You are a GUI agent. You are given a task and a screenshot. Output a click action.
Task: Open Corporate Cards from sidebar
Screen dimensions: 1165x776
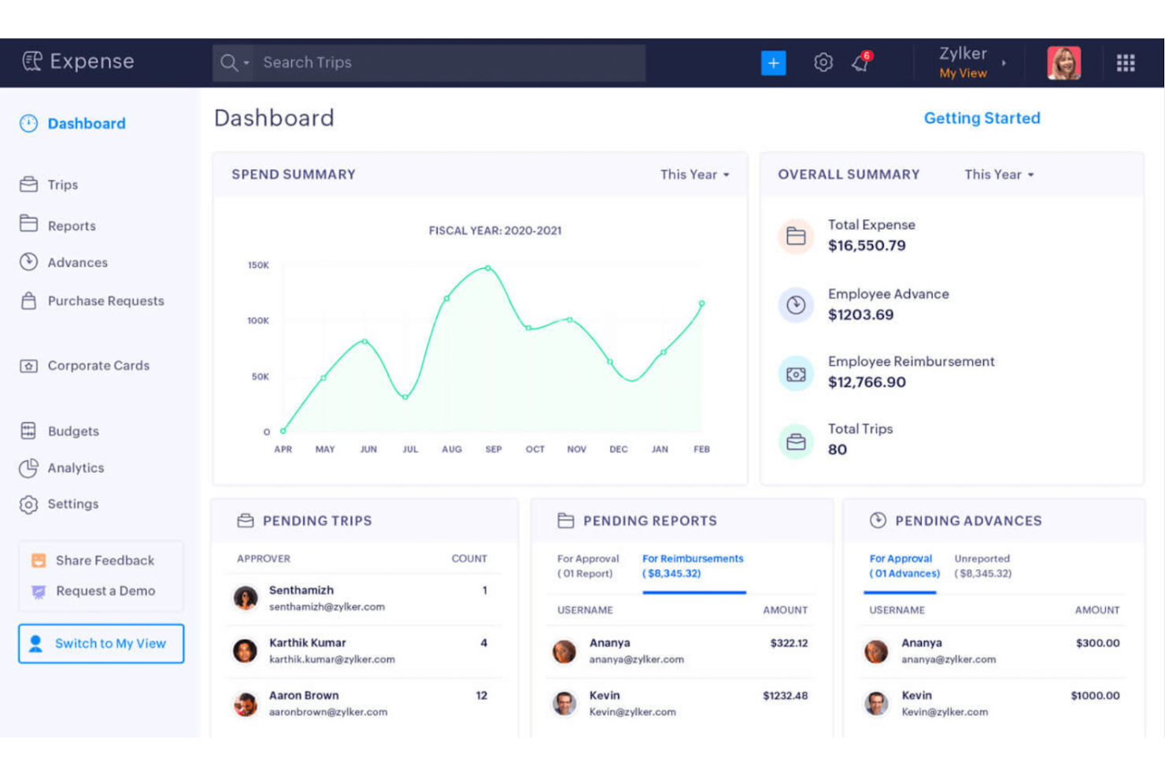click(x=98, y=365)
